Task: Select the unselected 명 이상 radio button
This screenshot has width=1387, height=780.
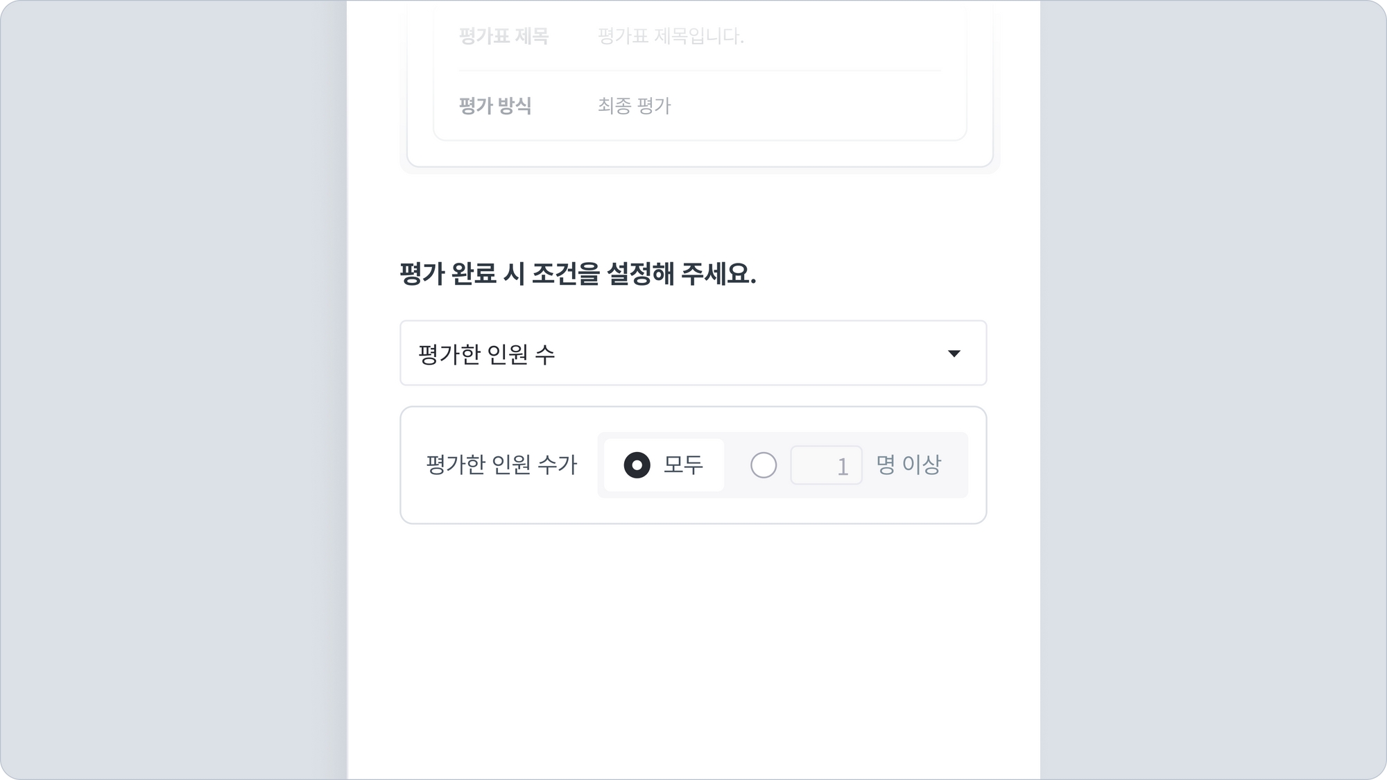Action: pyautogui.click(x=764, y=465)
